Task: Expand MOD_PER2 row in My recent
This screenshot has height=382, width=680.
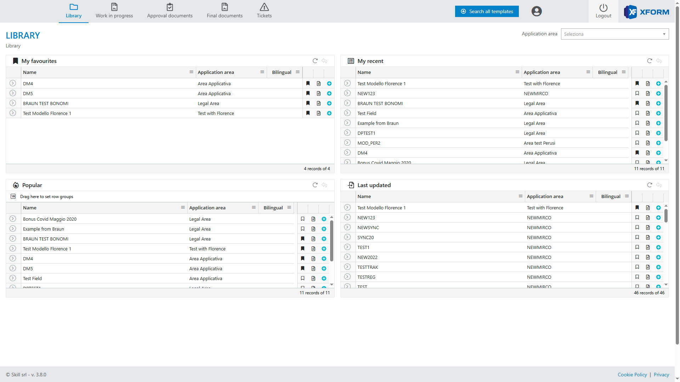Action: coord(347,143)
